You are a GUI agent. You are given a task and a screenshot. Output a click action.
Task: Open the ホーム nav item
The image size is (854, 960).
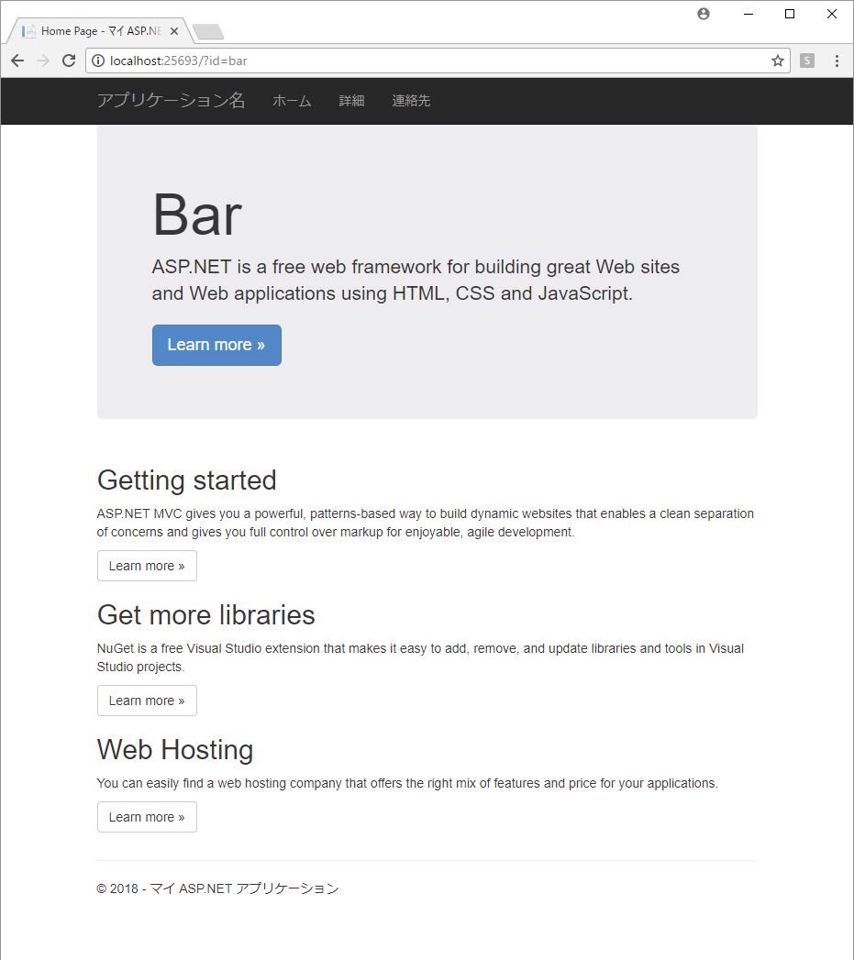coord(292,101)
